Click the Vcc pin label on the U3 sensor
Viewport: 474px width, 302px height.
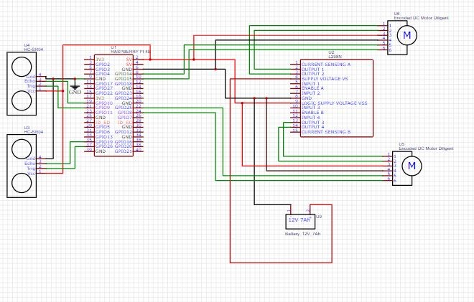(x=31, y=174)
